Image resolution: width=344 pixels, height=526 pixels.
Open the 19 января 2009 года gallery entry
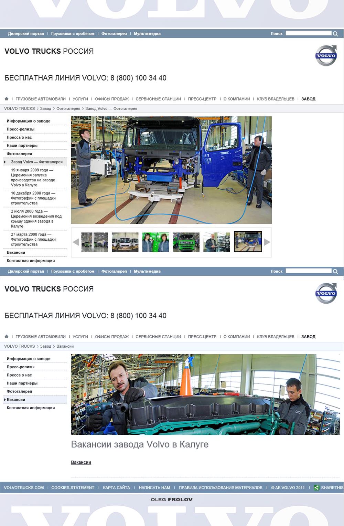(33, 177)
